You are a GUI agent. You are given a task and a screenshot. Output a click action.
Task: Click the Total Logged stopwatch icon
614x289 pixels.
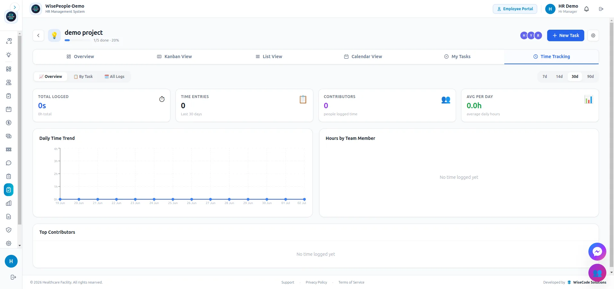162,99
